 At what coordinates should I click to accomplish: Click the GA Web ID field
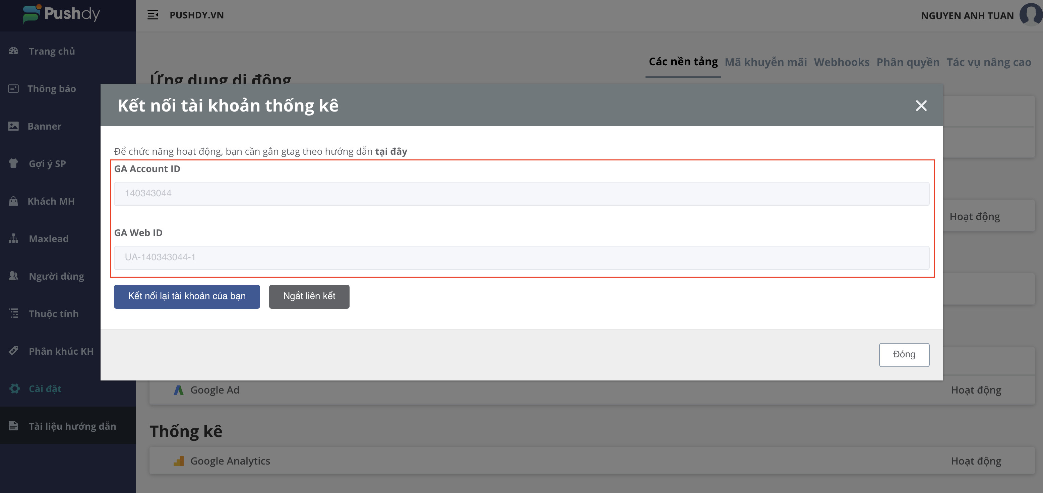click(521, 258)
